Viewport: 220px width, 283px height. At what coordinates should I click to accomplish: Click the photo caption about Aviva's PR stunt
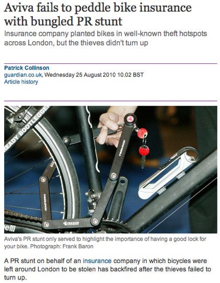click(105, 243)
